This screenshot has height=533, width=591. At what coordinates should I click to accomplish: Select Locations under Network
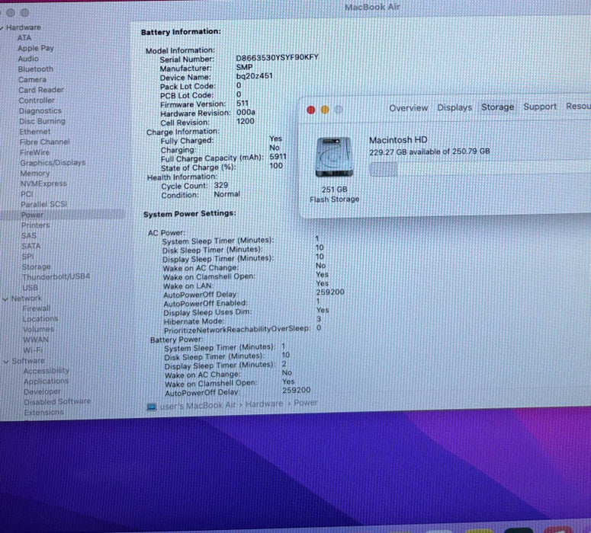(x=40, y=318)
